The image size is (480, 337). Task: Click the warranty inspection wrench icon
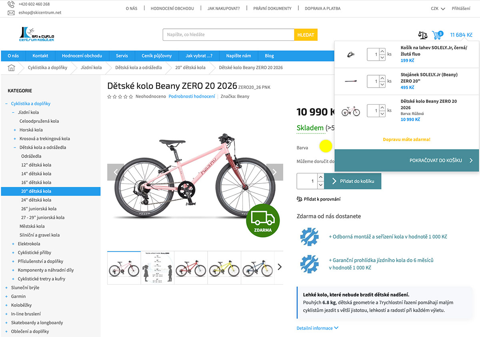pyautogui.click(x=309, y=264)
